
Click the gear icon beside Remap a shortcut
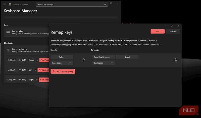point(8,50)
